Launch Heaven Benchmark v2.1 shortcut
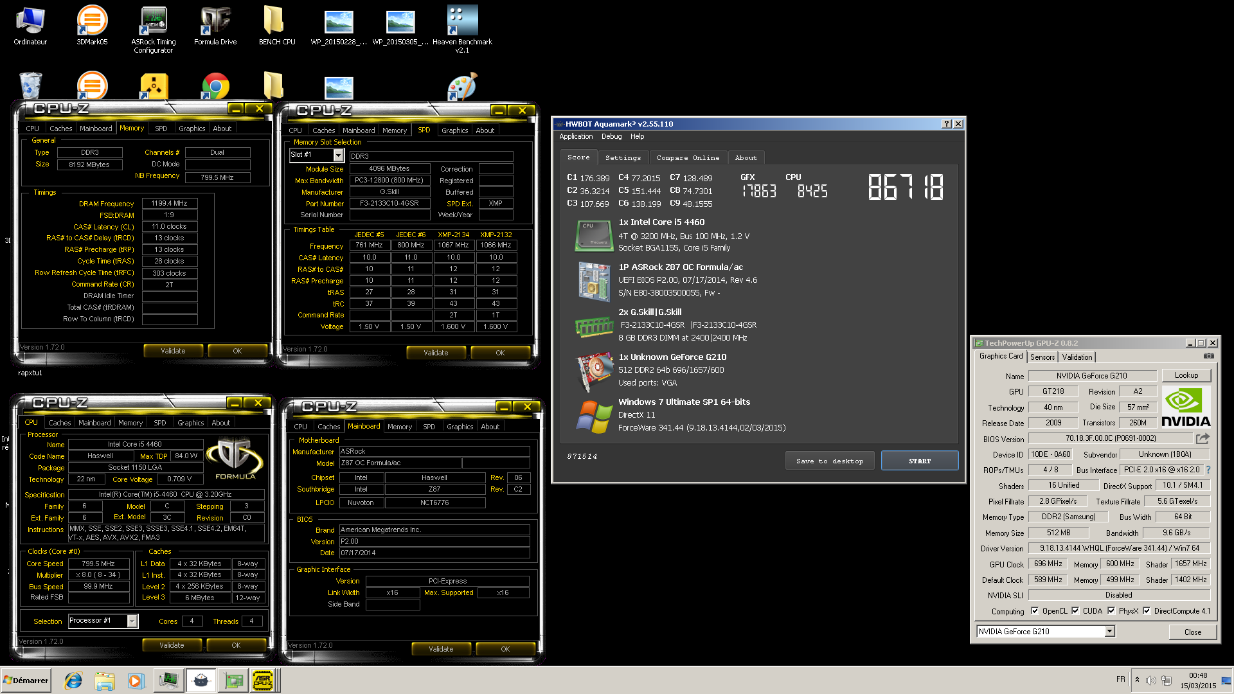The image size is (1234, 694). (462, 30)
